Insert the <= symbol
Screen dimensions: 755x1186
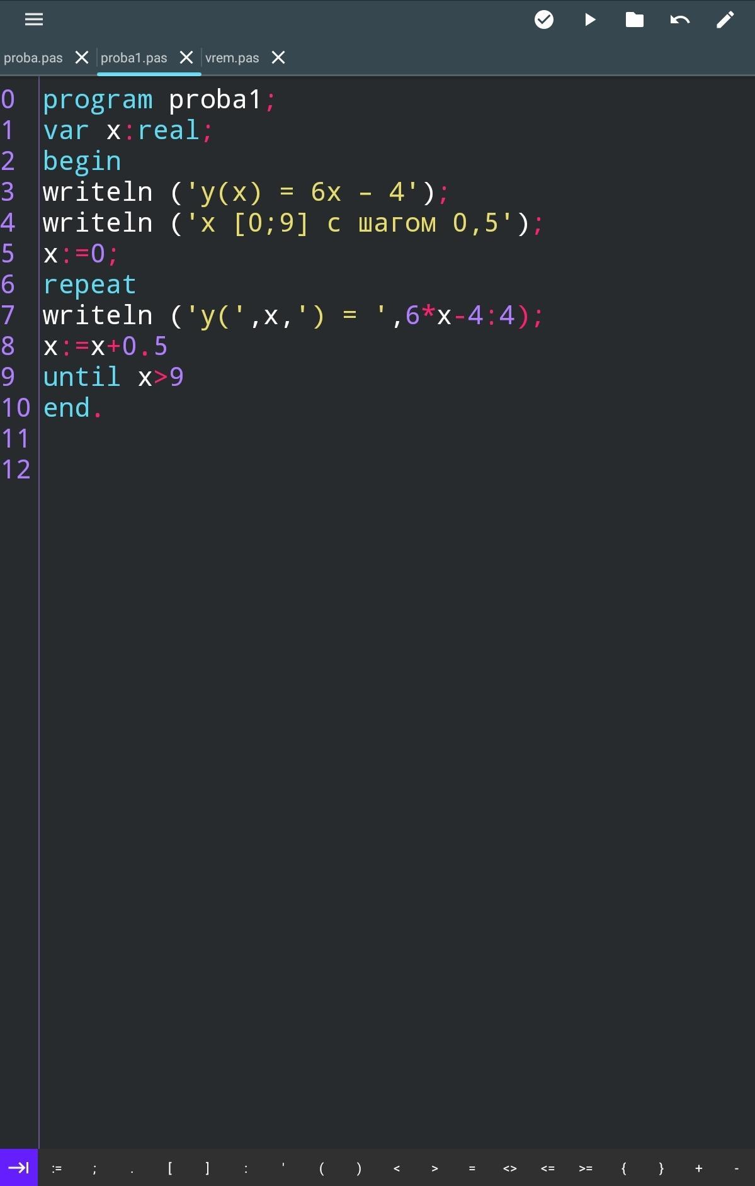(x=548, y=1168)
